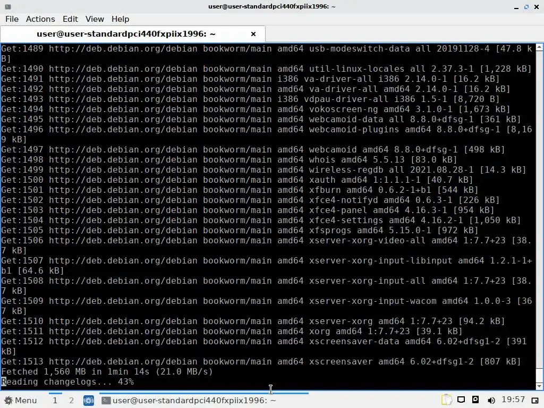Click the 'Fetched 1,560 MB in 1min 14s' line
The width and height of the screenshot is (544, 408).
(107, 371)
